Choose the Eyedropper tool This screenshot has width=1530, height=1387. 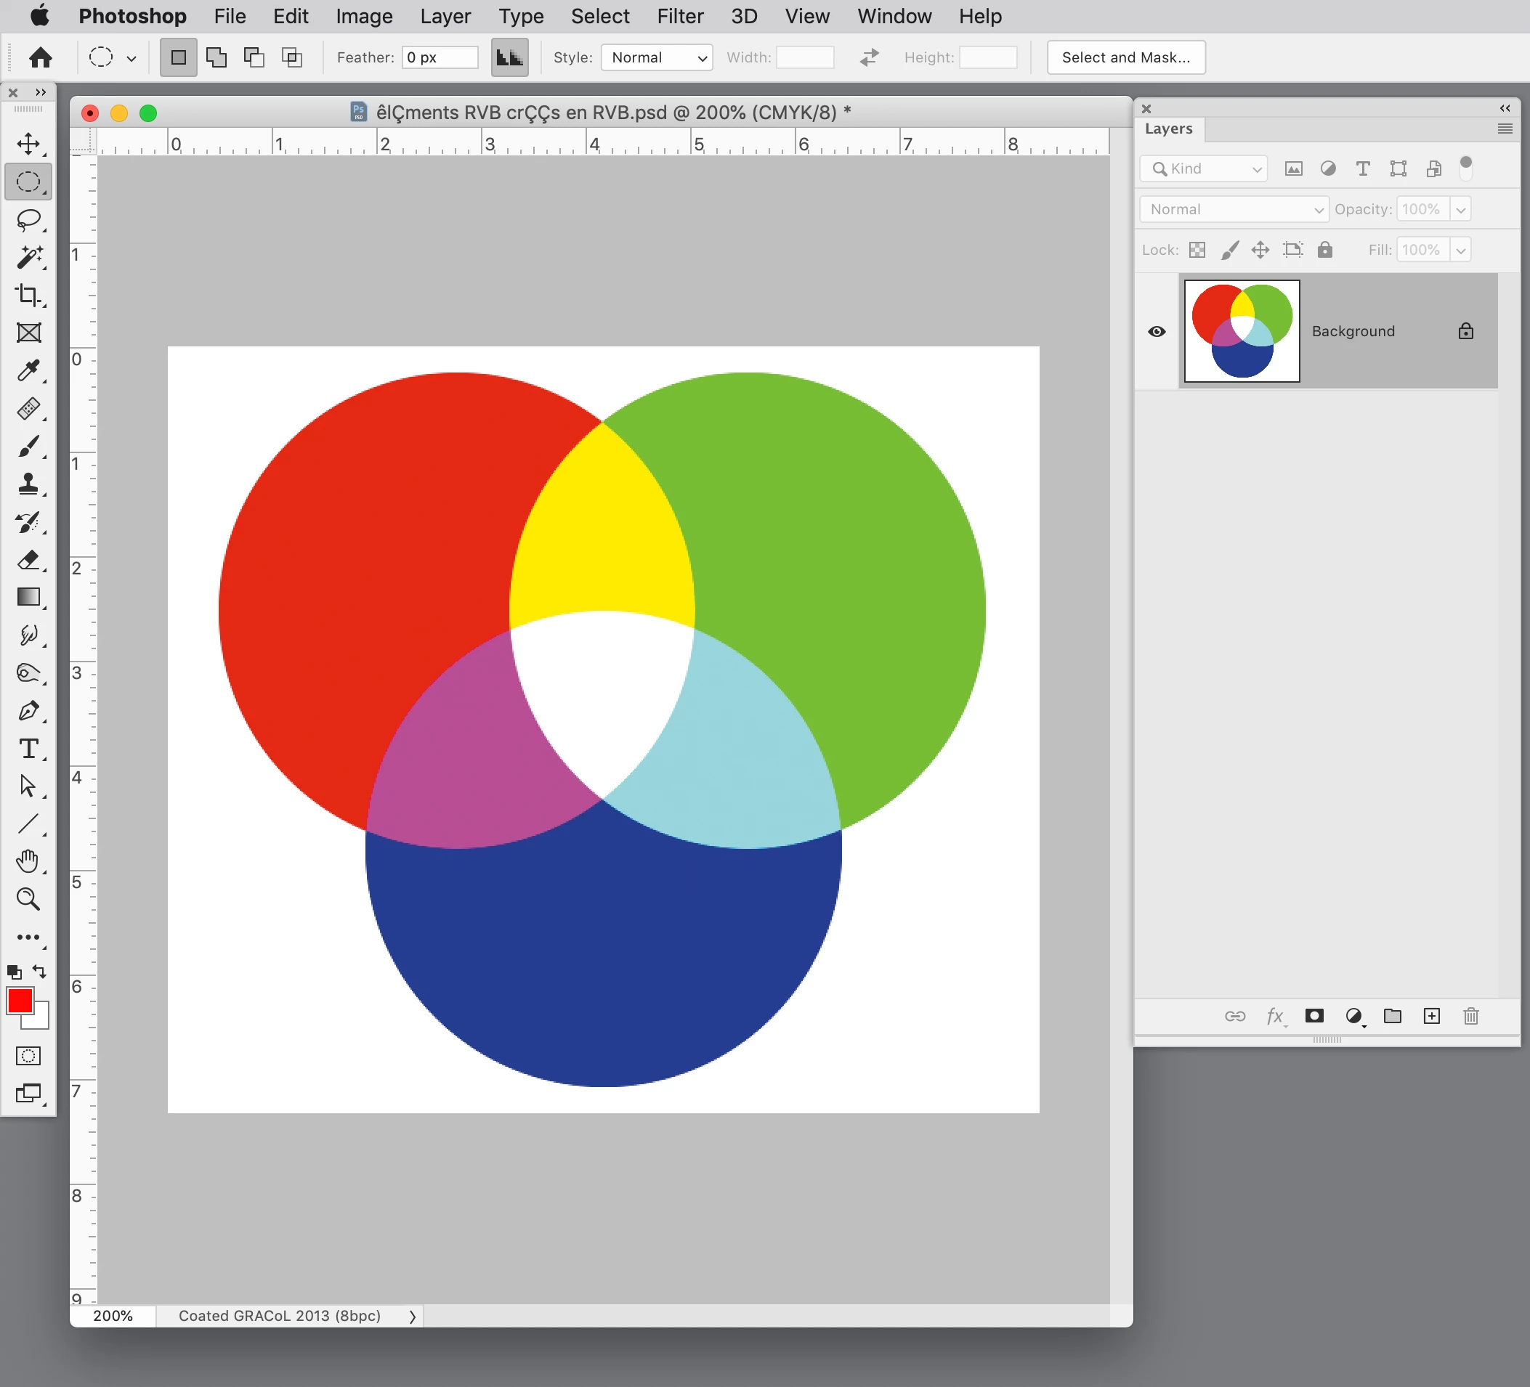click(28, 370)
